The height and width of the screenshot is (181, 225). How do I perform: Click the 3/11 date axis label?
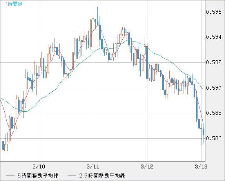93,167
